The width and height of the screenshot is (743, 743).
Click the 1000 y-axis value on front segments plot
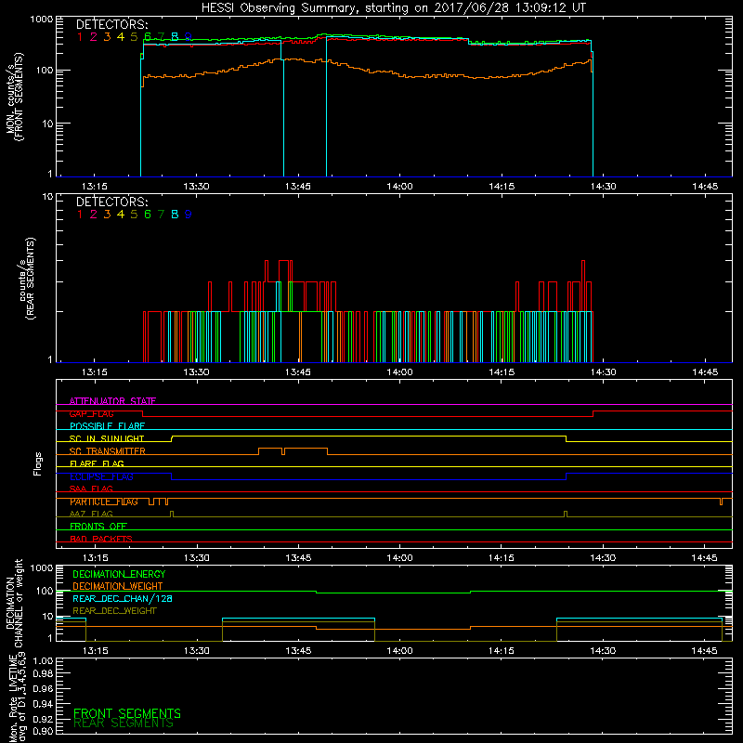coord(41,20)
